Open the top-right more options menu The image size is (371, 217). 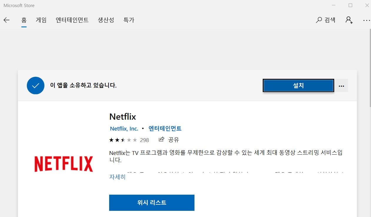click(x=366, y=20)
